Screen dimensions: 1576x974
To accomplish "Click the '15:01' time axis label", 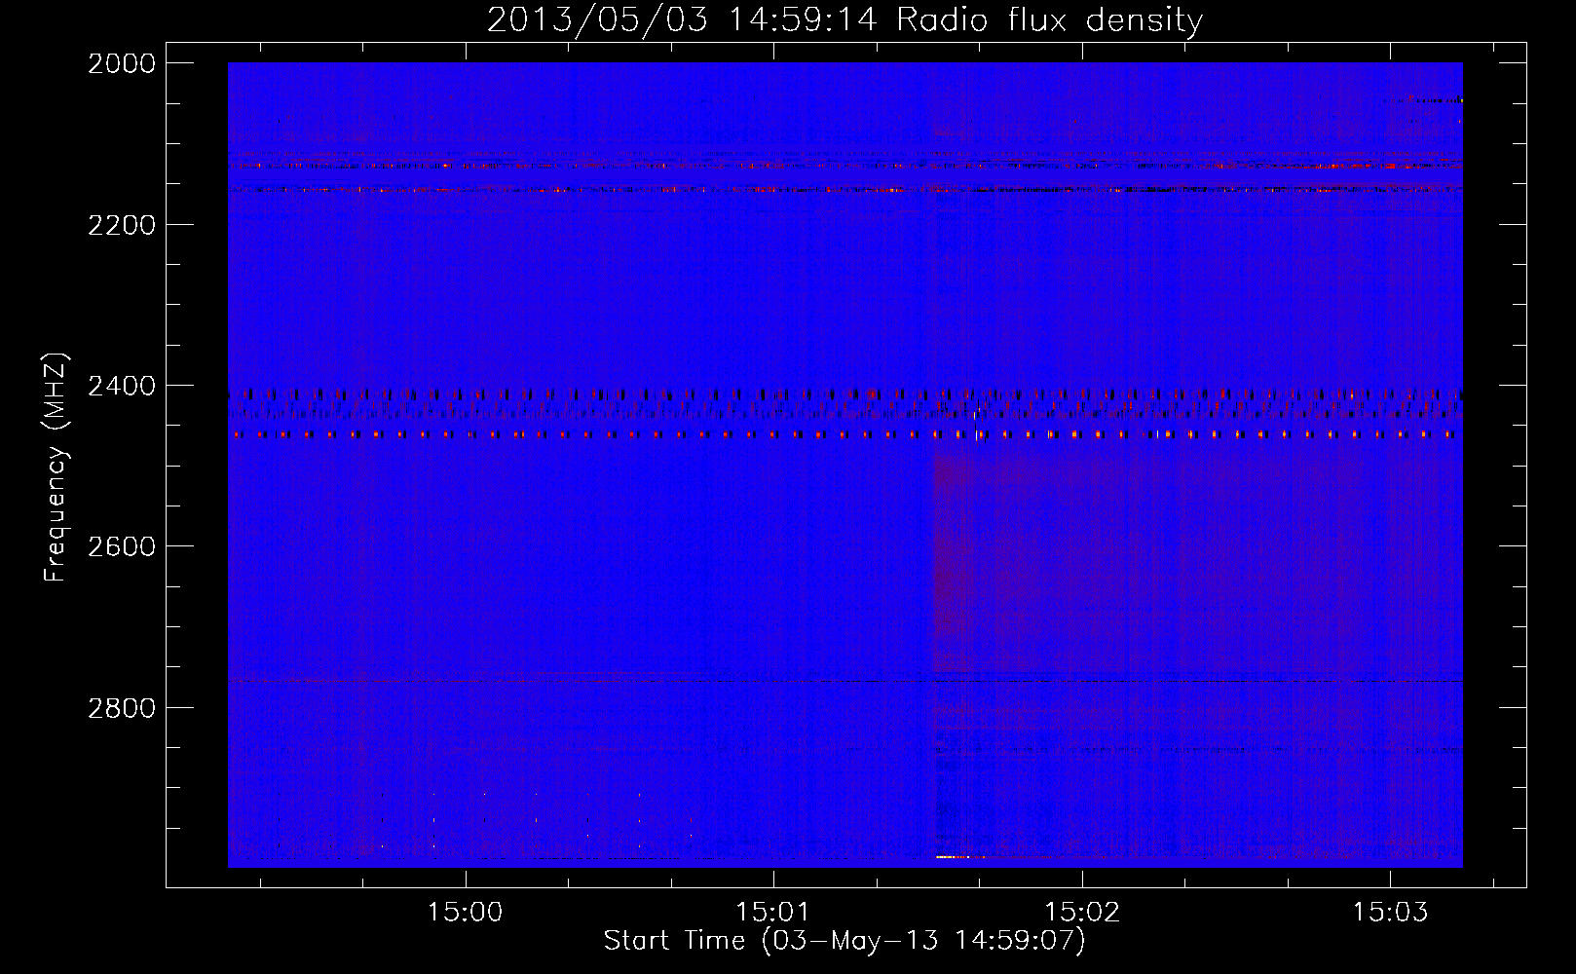I will click(772, 913).
